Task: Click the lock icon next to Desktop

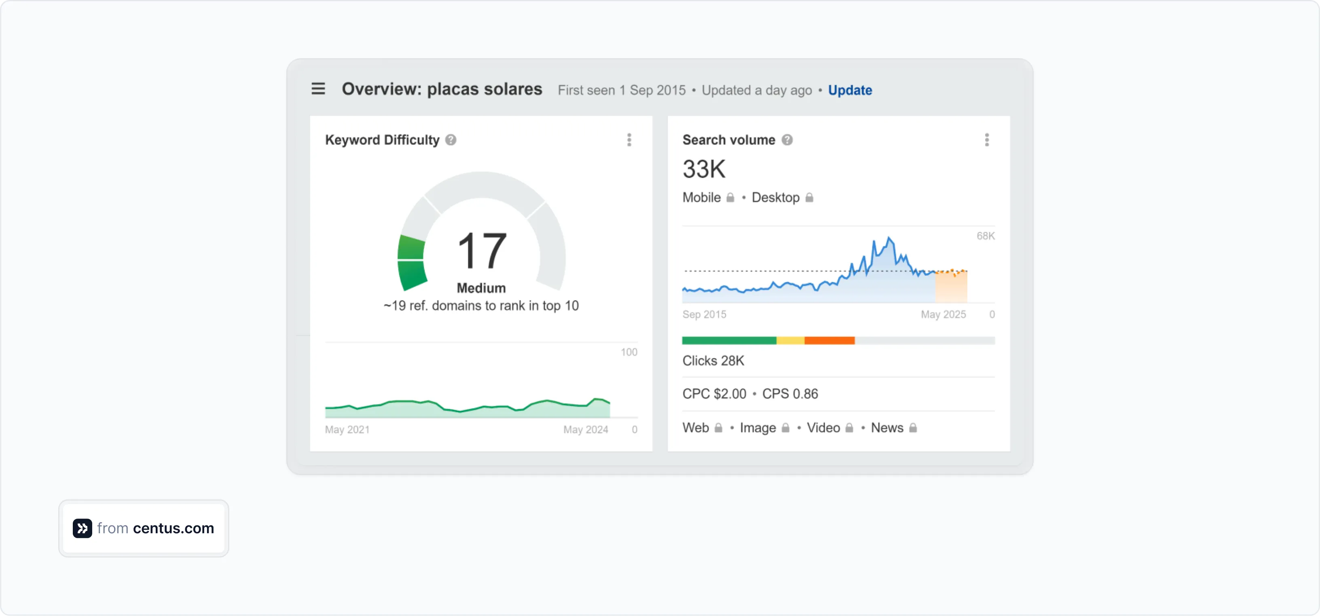Action: click(809, 198)
